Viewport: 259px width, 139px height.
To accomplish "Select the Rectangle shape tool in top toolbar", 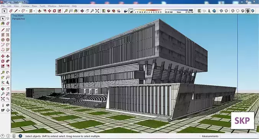I will (x=31, y=11).
